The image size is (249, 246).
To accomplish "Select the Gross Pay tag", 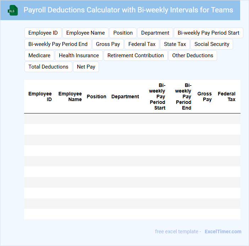I will click(x=108, y=44).
